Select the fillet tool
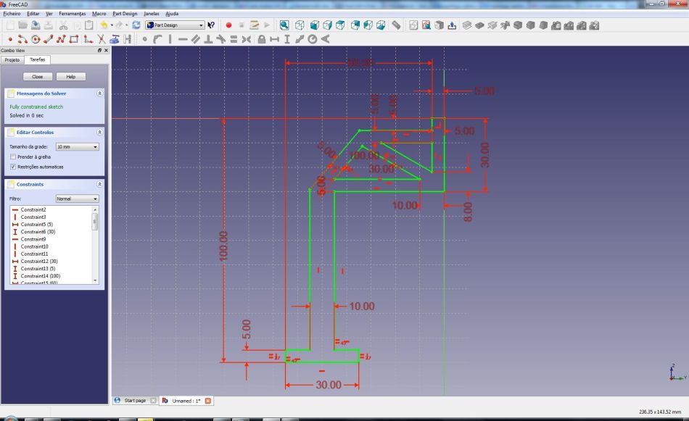Image resolution: width=689 pixels, height=421 pixels. (88, 39)
